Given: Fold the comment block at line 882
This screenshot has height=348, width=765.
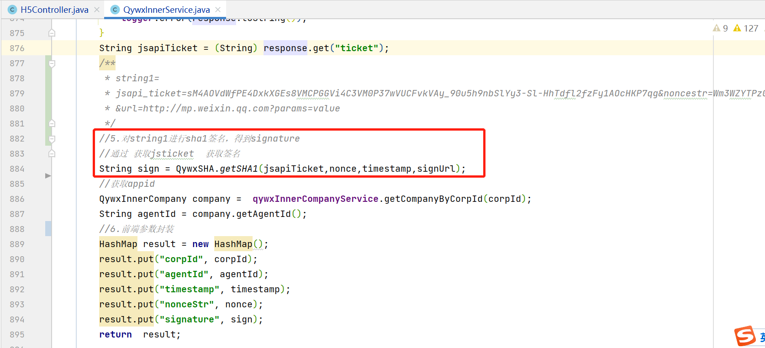Looking at the screenshot, I should click(x=52, y=139).
